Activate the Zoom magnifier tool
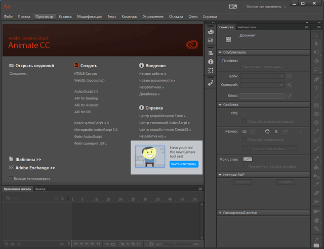 (317, 229)
